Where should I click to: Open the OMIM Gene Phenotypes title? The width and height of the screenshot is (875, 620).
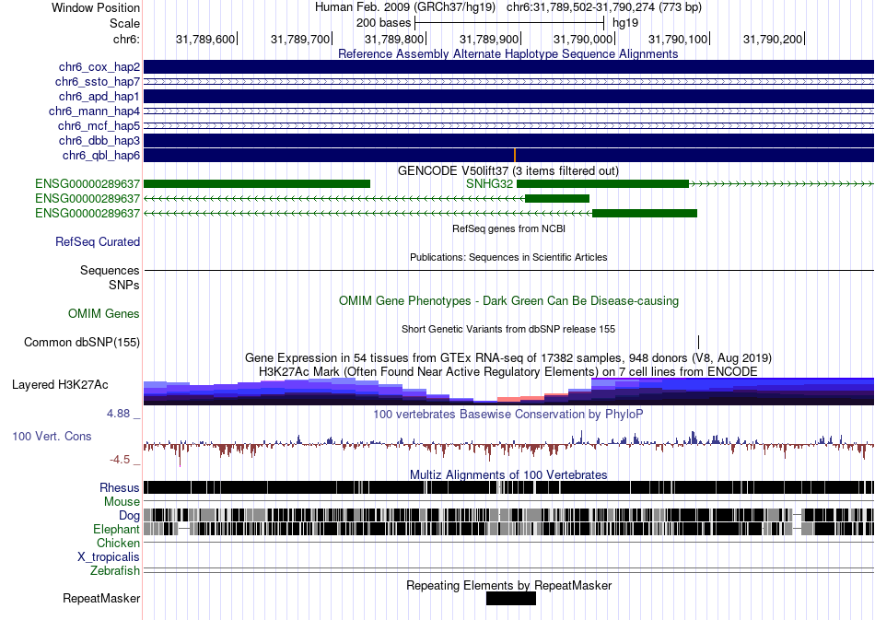pos(508,301)
